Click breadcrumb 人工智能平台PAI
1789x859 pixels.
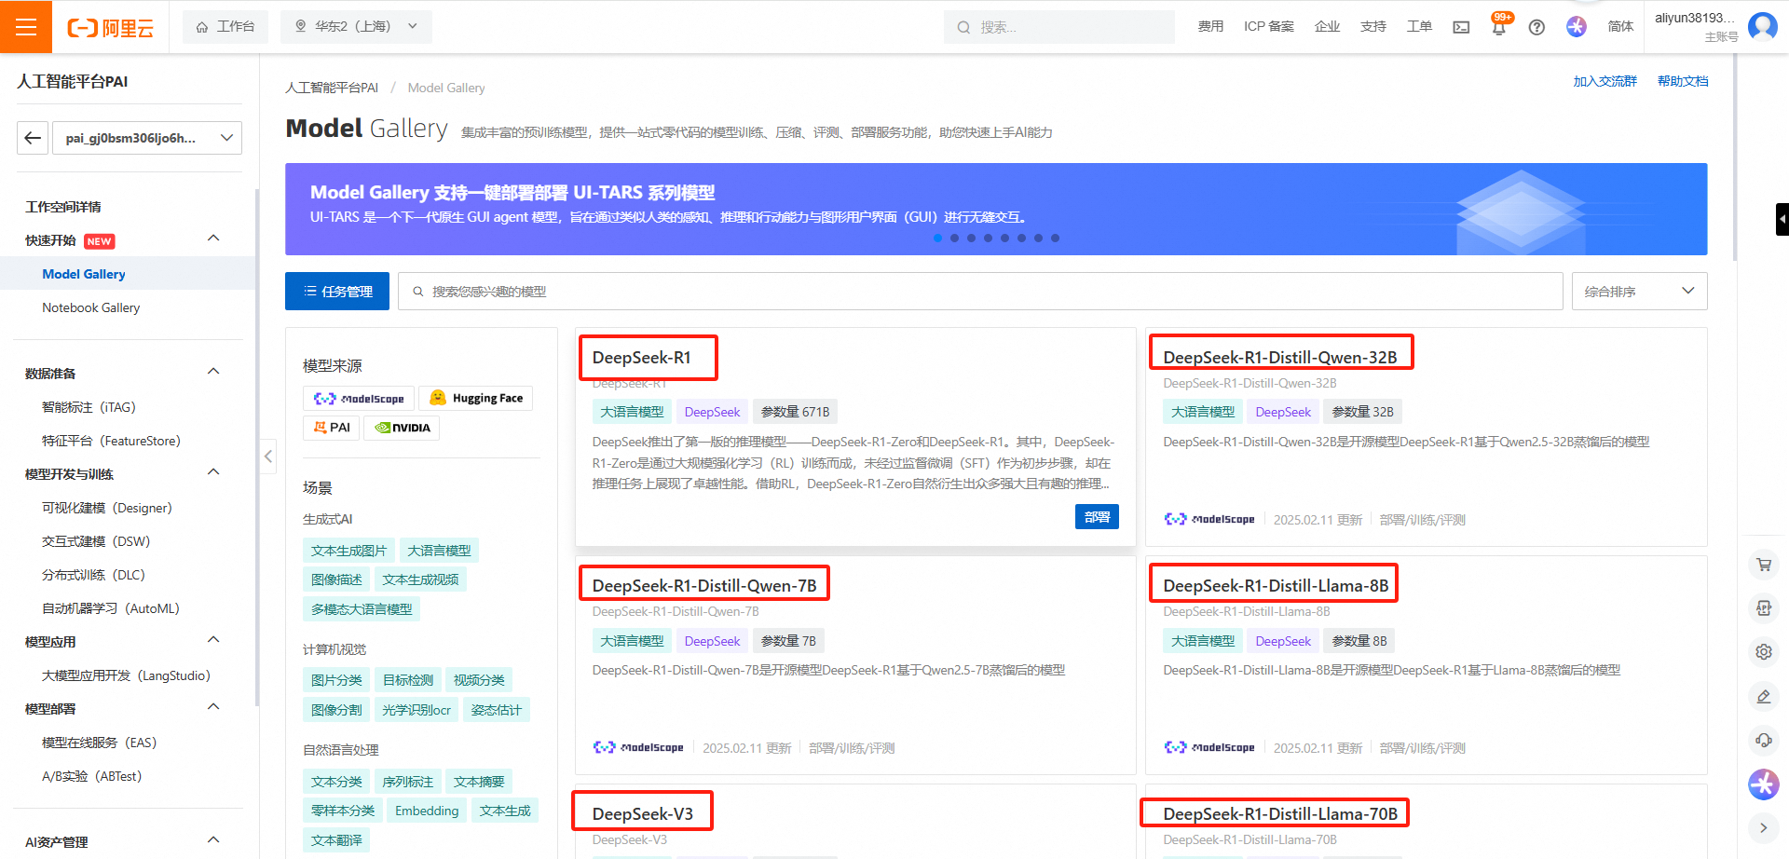332,88
